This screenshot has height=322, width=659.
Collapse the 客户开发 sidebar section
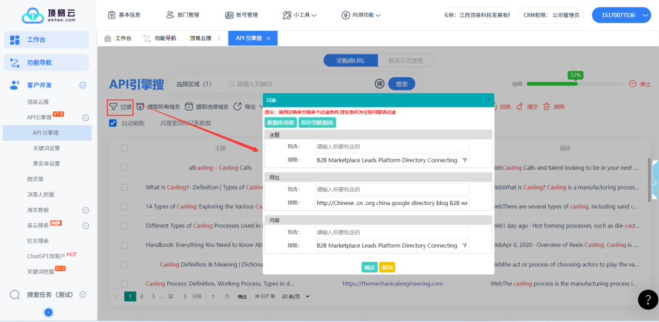83,85
